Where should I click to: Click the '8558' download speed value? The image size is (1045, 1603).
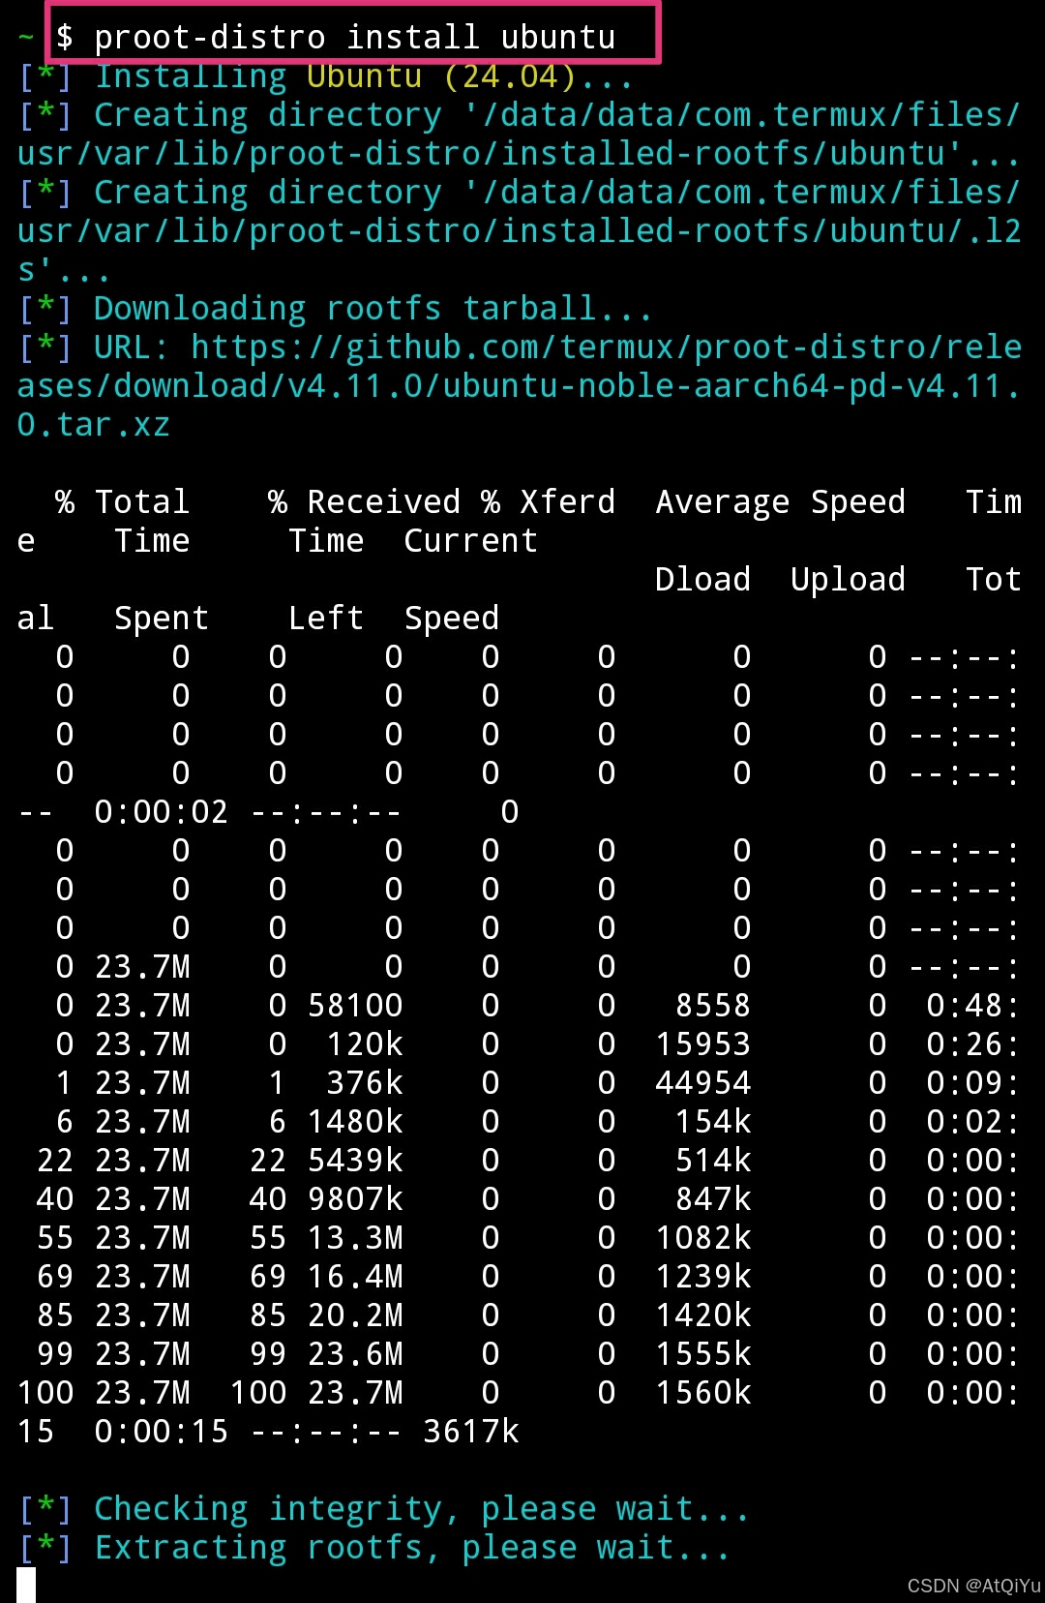713,1005
